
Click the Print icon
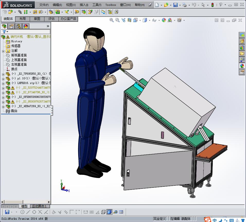(x=185, y=5)
